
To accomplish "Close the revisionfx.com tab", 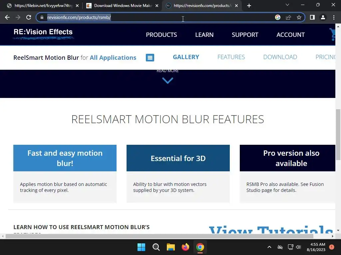I will click(x=236, y=6).
